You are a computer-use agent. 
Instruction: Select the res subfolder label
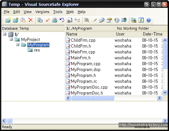coord(37,50)
